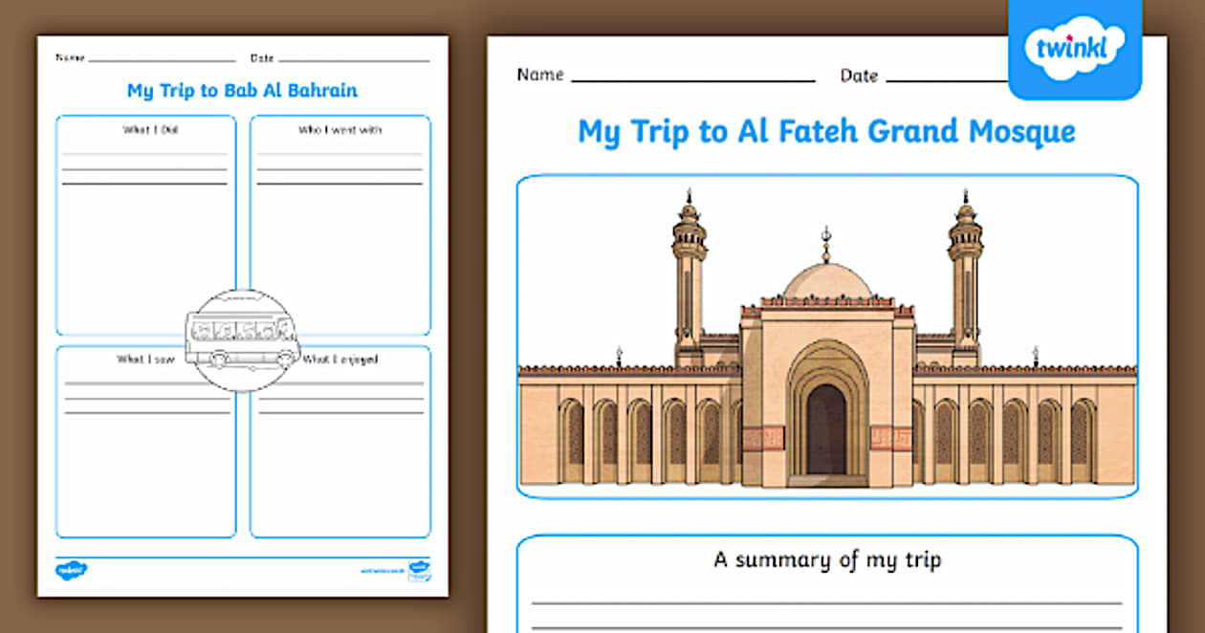Click the 'A summary of my trip' section
Viewport: 1205px width, 633px height.
coord(826,560)
